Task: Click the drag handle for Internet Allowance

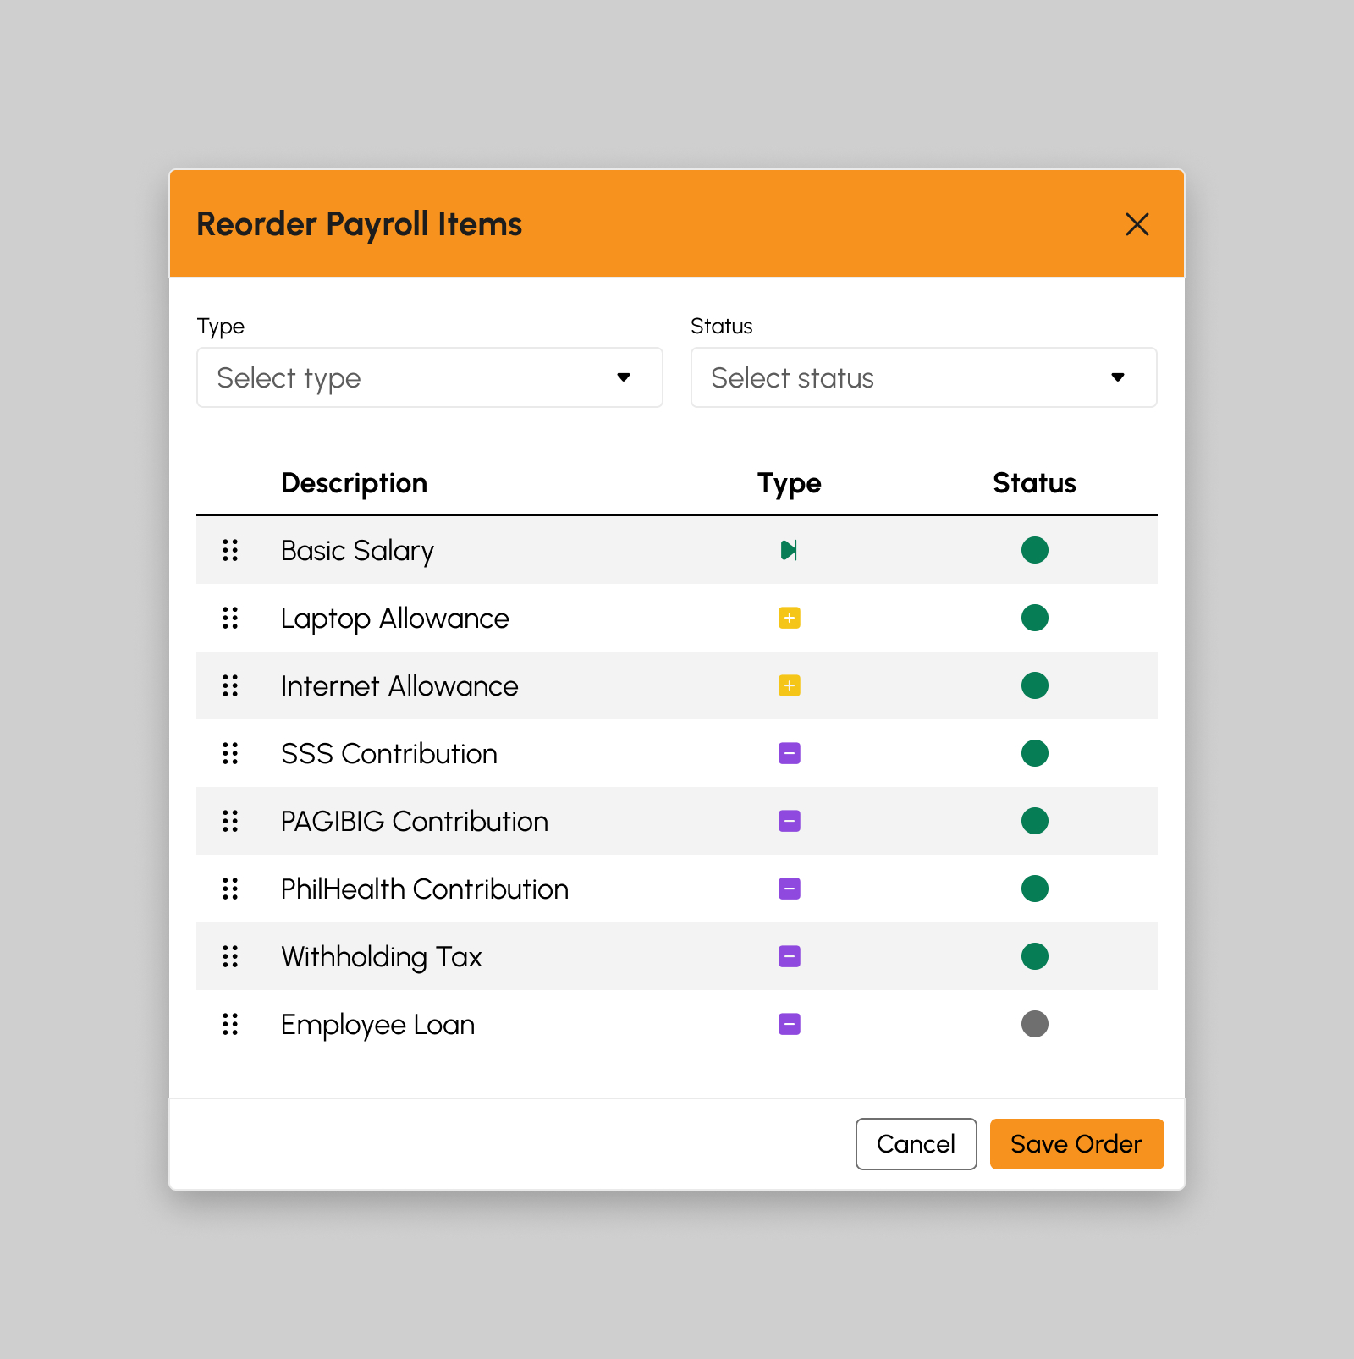Action: 230,685
